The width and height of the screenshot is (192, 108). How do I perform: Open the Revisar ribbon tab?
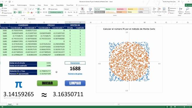tap(46, 5)
